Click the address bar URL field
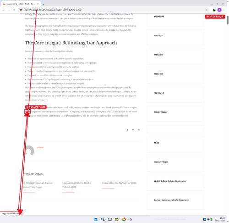The image size is (229, 223). 113,10
